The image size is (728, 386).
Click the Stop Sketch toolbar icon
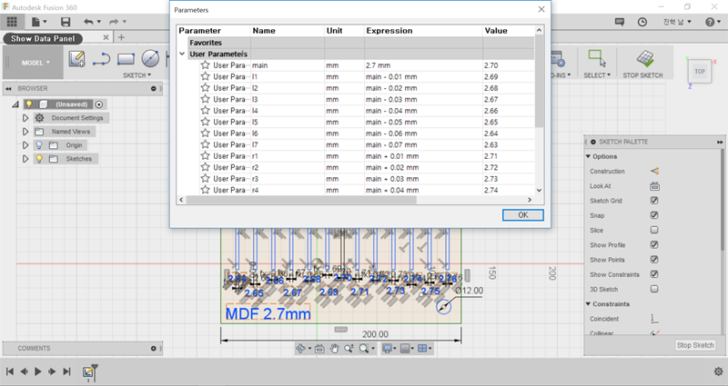(x=645, y=59)
